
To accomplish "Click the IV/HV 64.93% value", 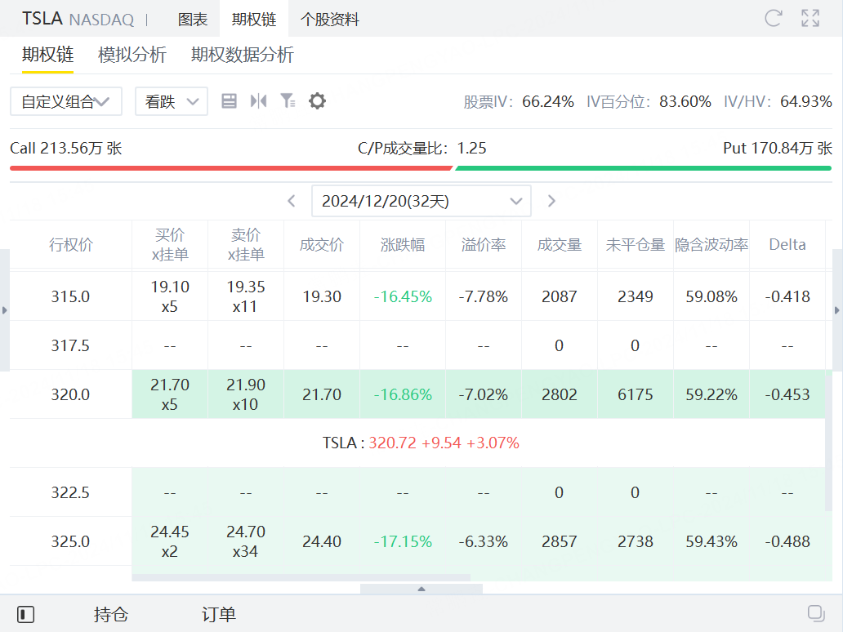I will click(806, 101).
